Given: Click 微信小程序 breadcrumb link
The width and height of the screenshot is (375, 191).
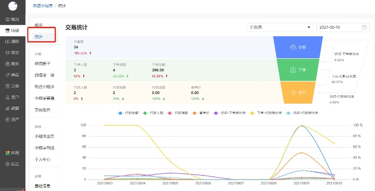Looking at the screenshot, I should (42, 5).
